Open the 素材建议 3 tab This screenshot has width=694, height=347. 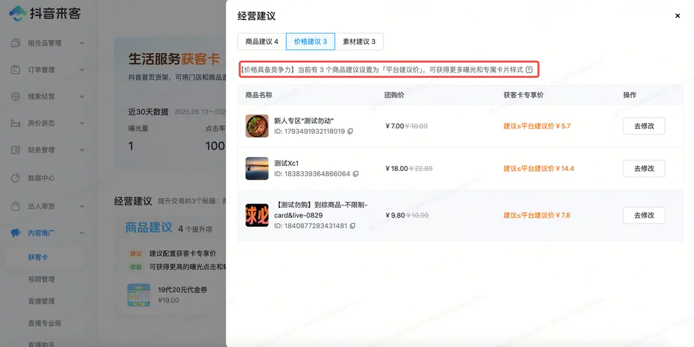coord(359,42)
